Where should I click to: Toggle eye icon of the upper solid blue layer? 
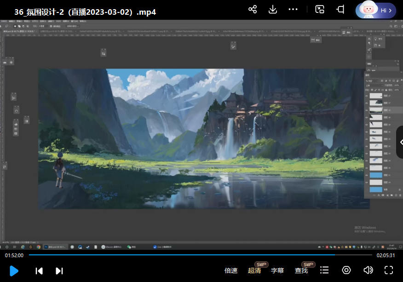click(367, 175)
